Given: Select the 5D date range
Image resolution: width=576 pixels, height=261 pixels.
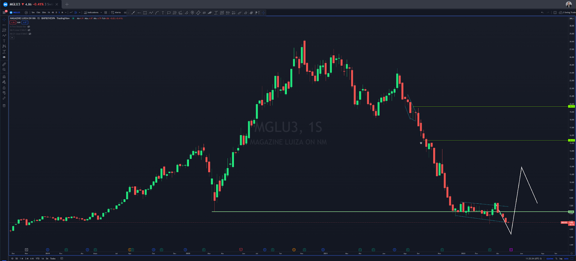Looking at the screenshot, I should (x=17, y=258).
